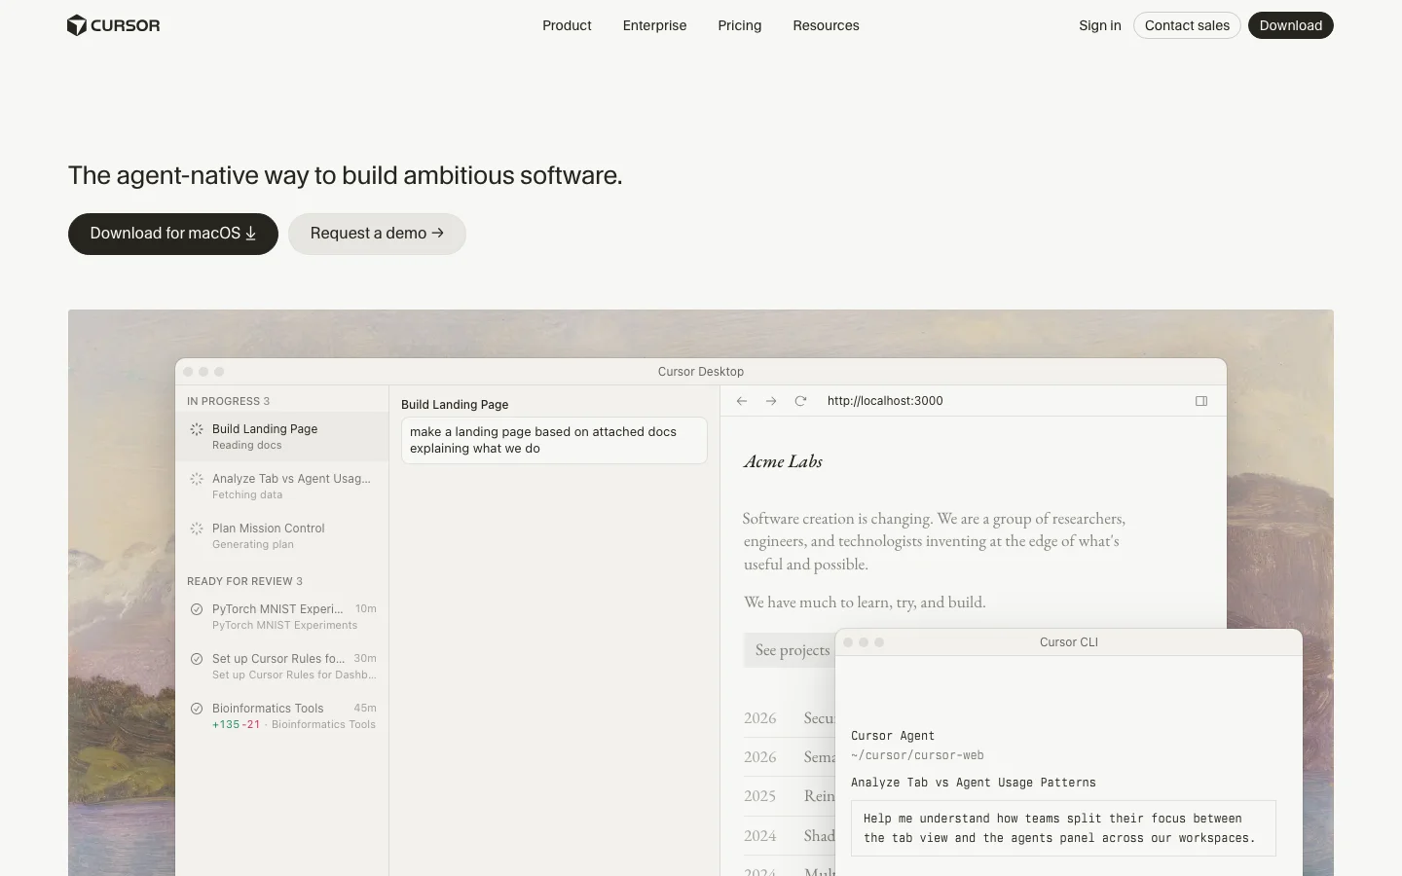Click the Build Landing Page chat title
The image size is (1402, 876).
455,404
